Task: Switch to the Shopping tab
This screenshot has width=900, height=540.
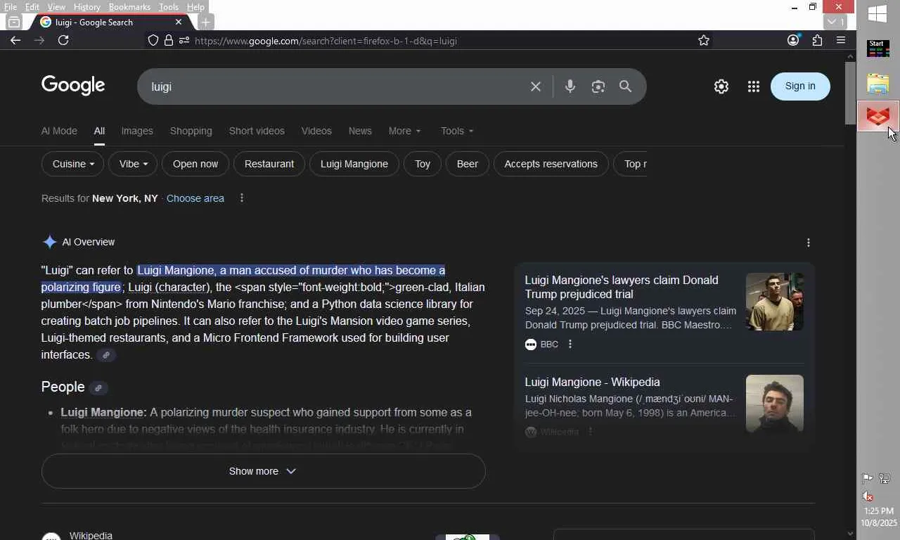Action: tap(191, 131)
